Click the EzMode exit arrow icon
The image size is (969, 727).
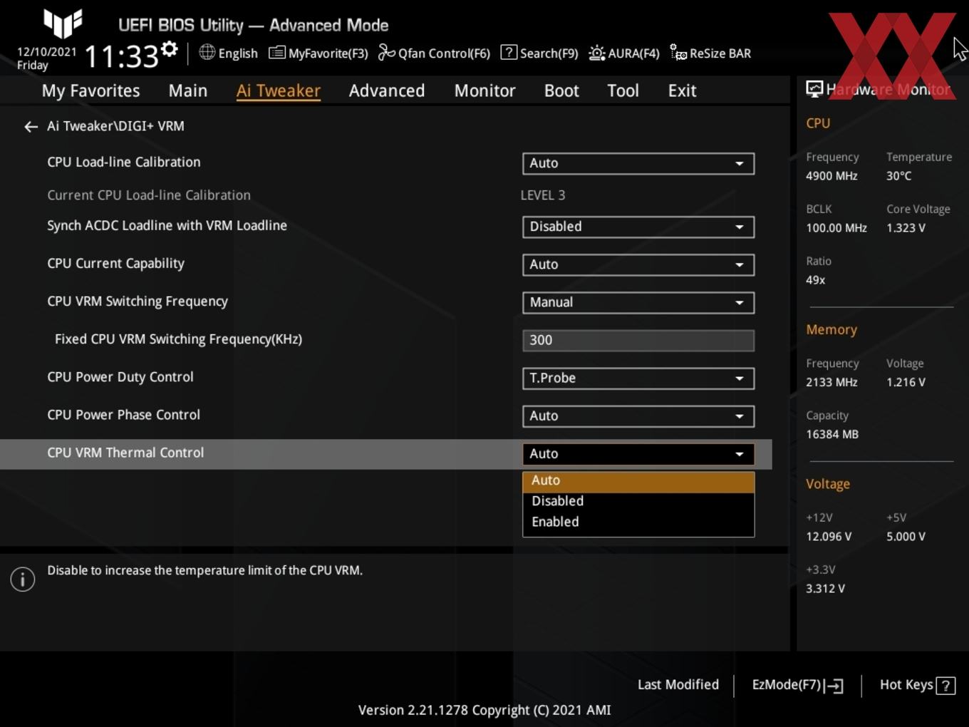834,686
